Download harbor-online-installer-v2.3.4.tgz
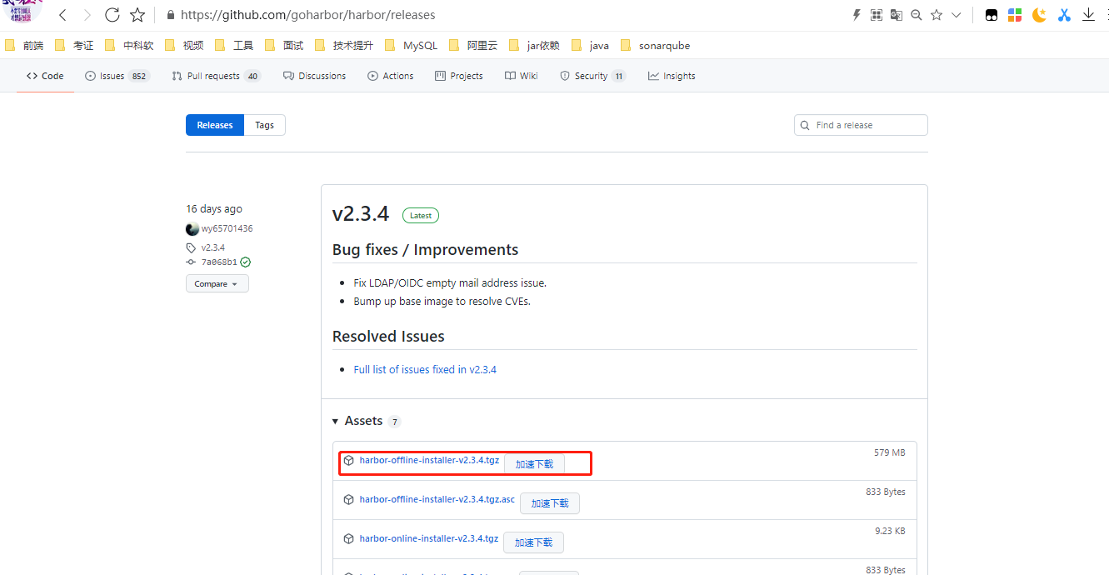This screenshot has width=1109, height=575. (x=429, y=538)
